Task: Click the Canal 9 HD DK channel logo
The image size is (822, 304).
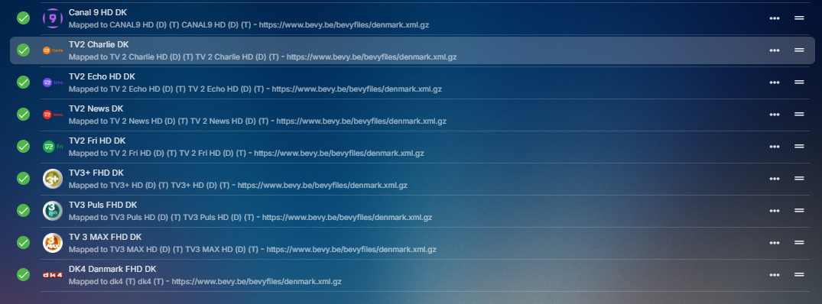Action: coord(53,18)
